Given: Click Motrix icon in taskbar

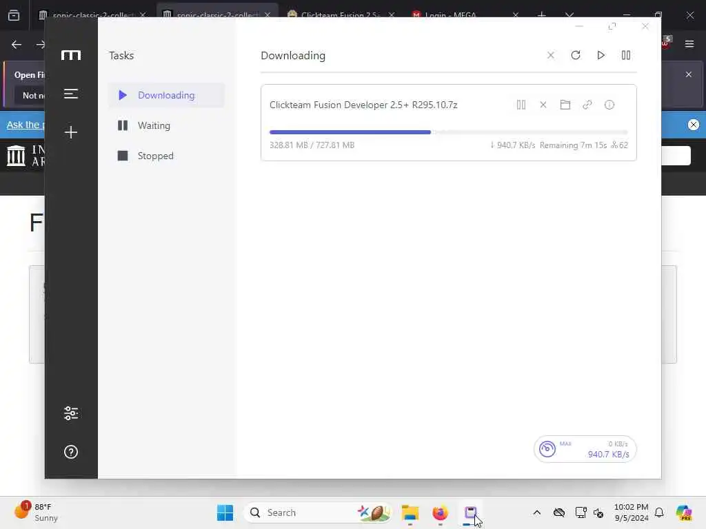Looking at the screenshot, I should (x=470, y=512).
